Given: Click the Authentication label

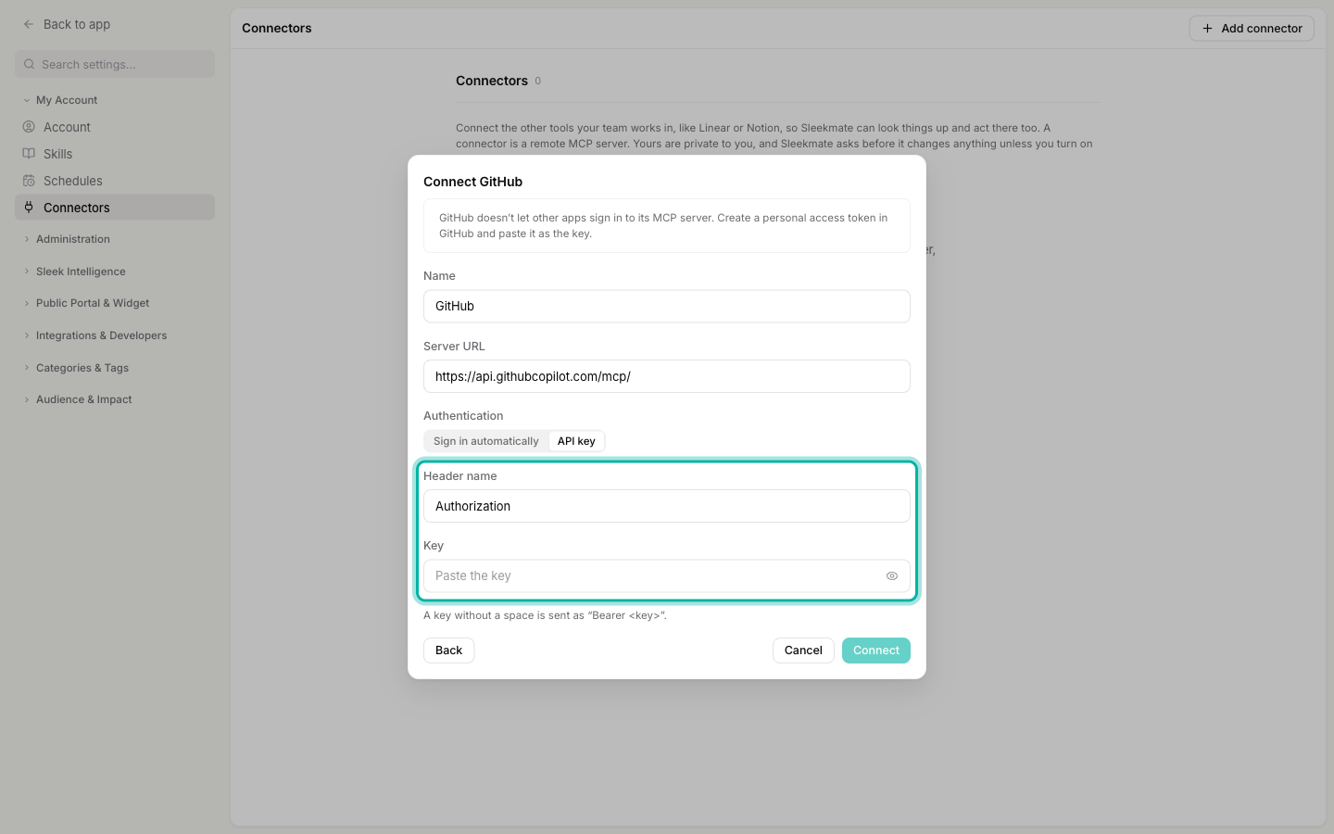Looking at the screenshot, I should (463, 416).
